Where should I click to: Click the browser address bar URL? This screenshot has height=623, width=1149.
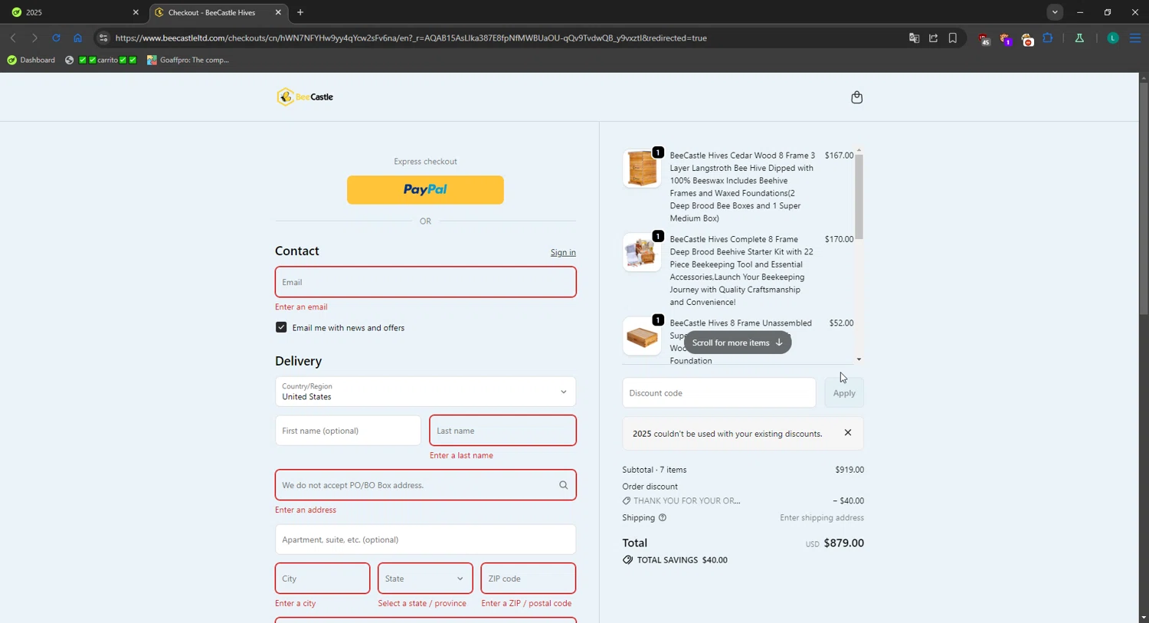click(411, 38)
